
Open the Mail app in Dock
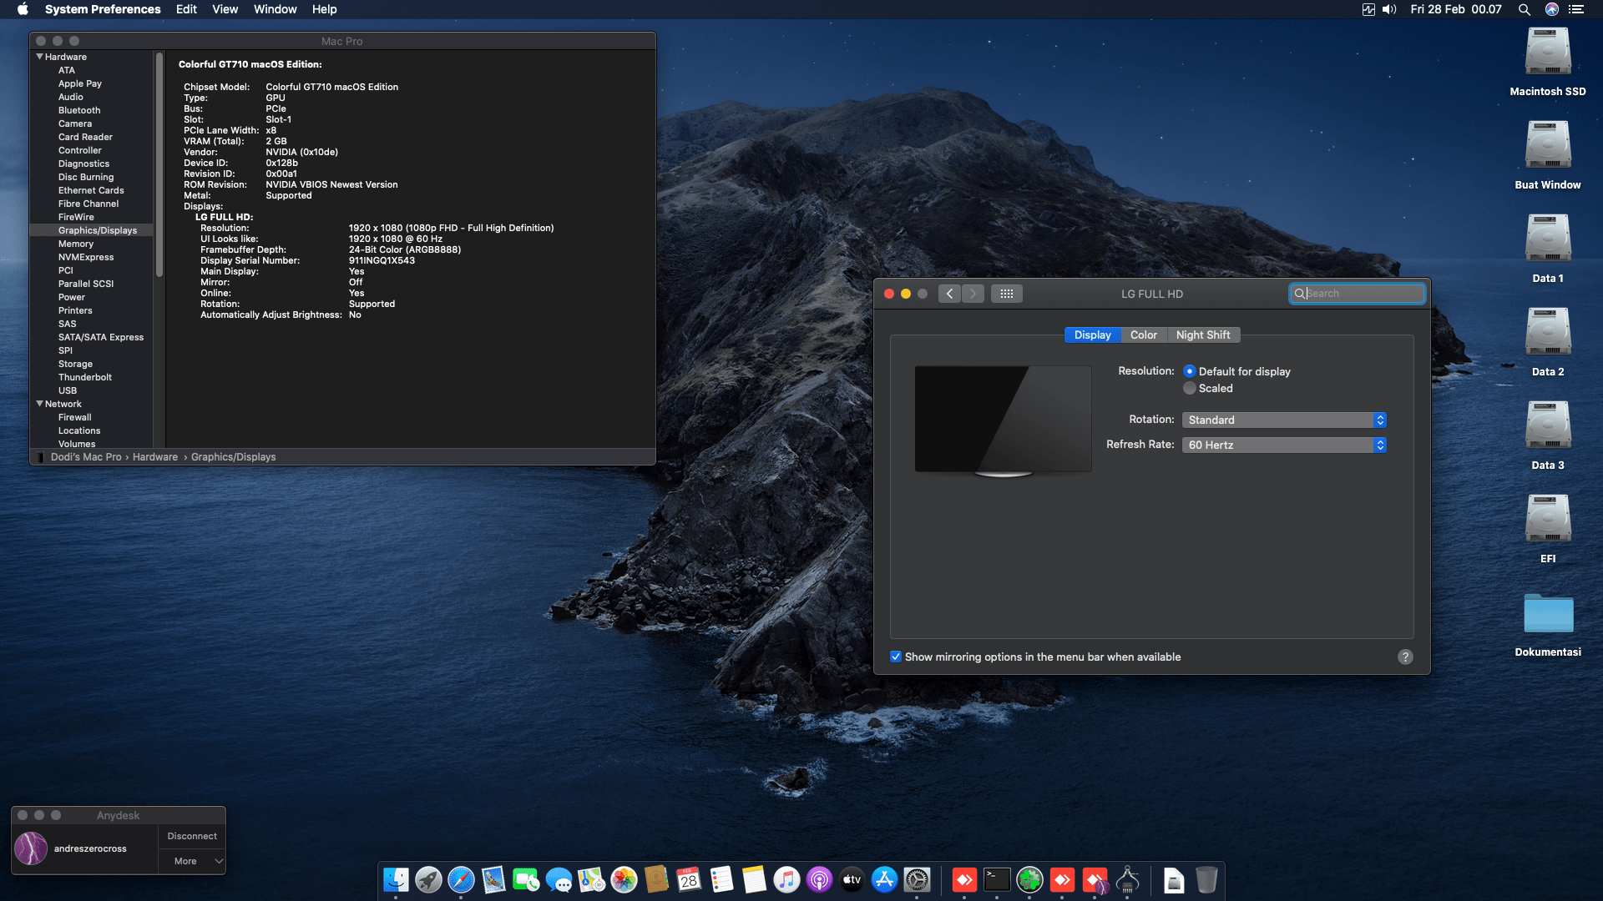point(493,879)
